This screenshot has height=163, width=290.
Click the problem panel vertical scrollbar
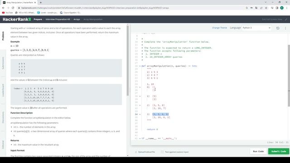click(128, 61)
